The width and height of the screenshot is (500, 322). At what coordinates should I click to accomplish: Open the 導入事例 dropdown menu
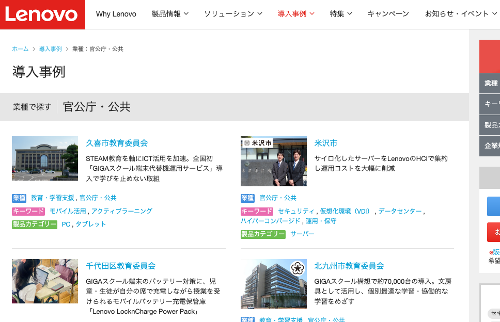pos(296,14)
